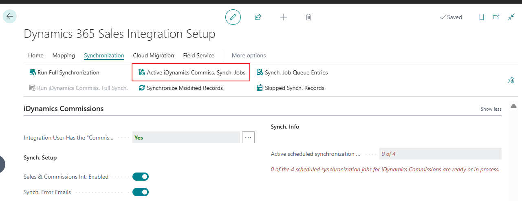
Task: Open Synch. Job Queue Entries
Action: coord(292,72)
